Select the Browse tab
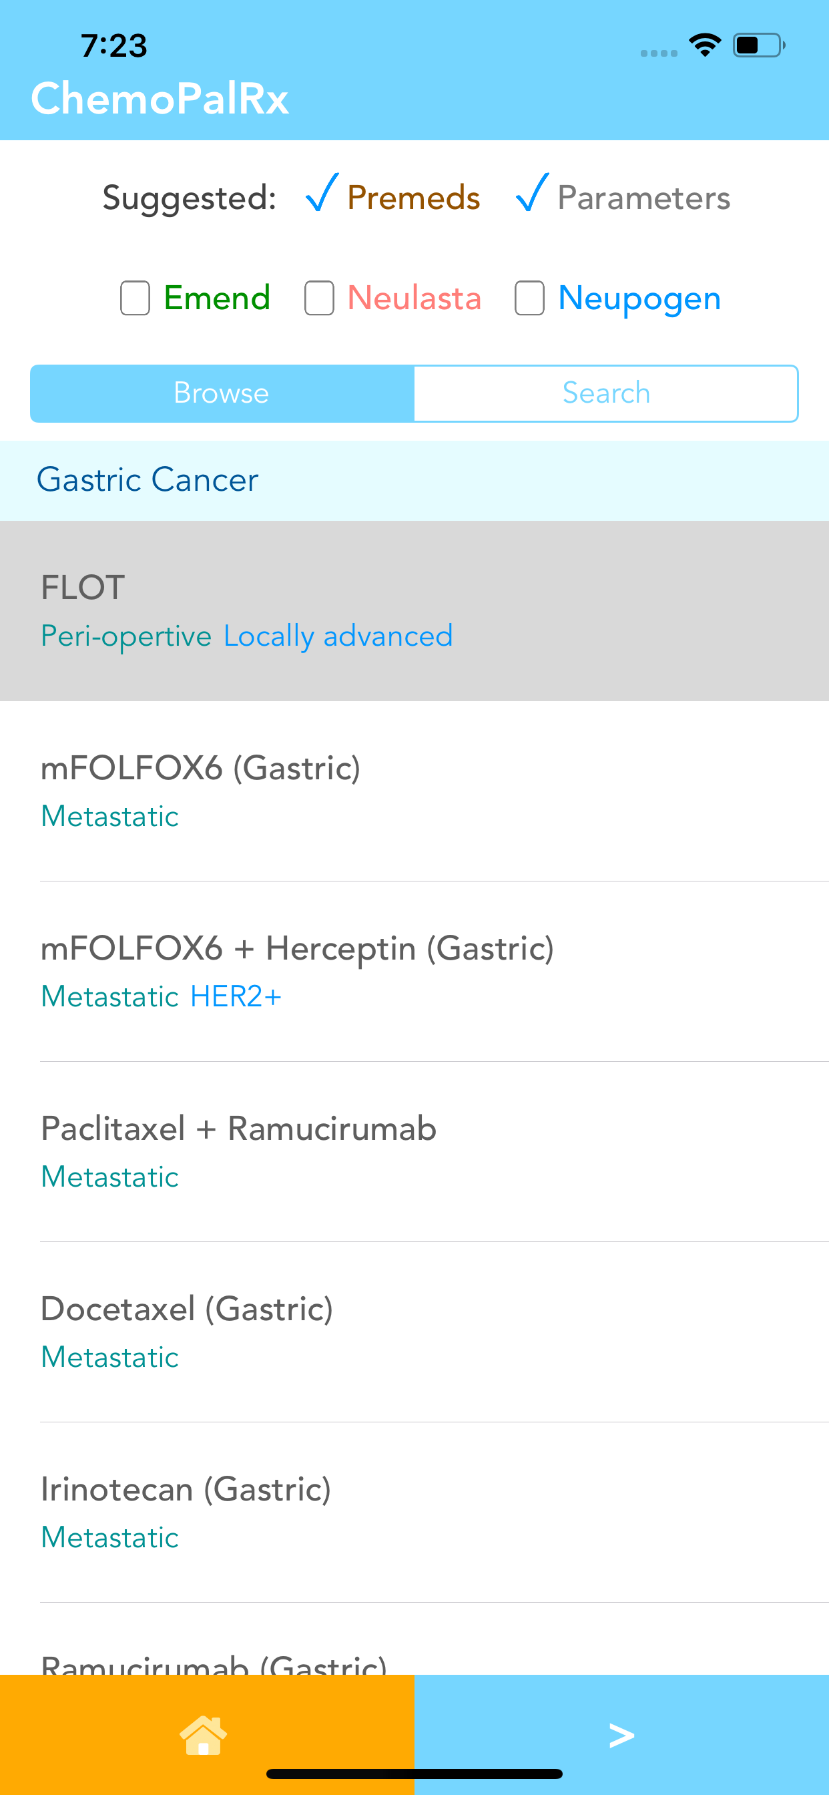This screenshot has height=1795, width=829. pos(222,394)
